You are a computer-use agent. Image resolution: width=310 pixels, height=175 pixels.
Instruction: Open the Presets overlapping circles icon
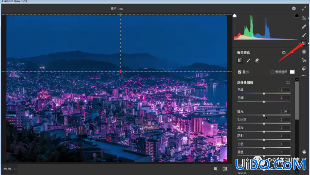[304, 68]
